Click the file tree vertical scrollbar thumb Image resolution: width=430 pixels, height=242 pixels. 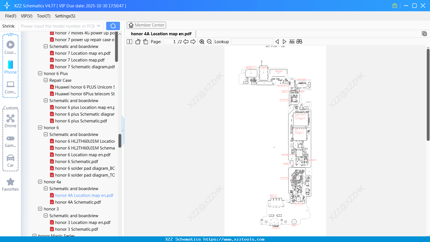click(120, 140)
